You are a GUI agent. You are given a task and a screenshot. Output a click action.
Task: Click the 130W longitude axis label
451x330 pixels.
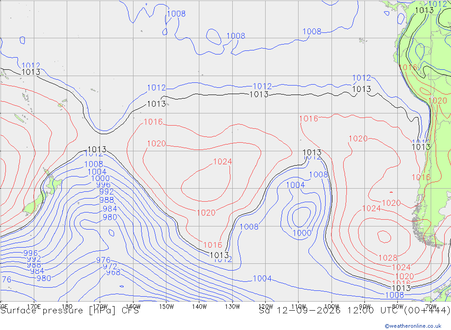232,307
